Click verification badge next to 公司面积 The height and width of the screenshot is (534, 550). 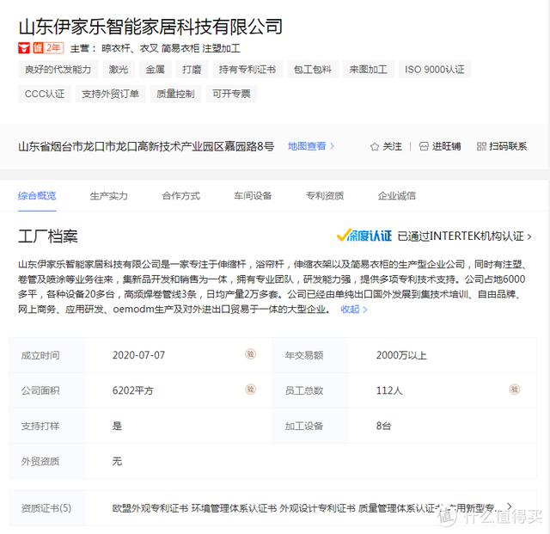tap(250, 390)
